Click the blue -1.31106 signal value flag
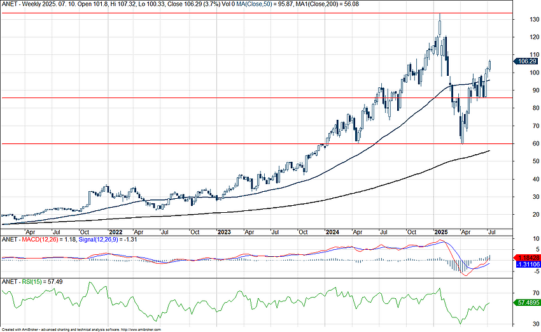541x332 pixels. [x=528, y=264]
